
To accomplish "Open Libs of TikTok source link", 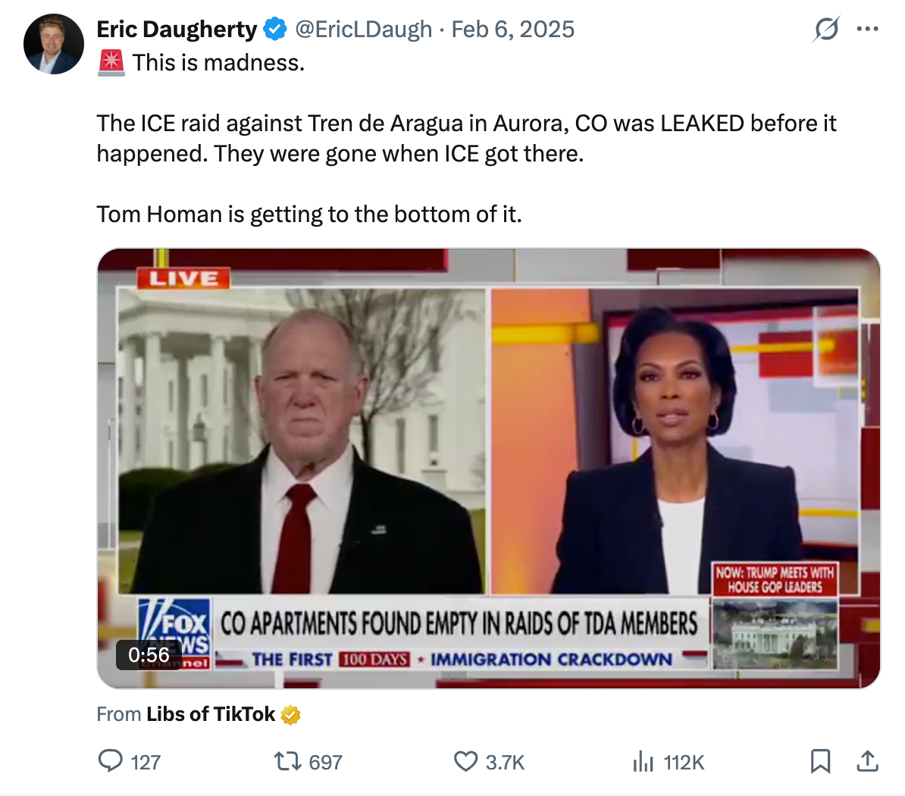I will [211, 714].
